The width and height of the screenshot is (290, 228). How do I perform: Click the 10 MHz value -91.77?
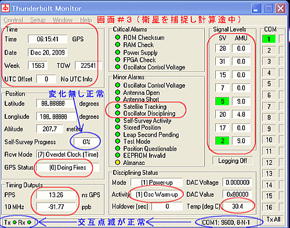pyautogui.click(x=56, y=207)
